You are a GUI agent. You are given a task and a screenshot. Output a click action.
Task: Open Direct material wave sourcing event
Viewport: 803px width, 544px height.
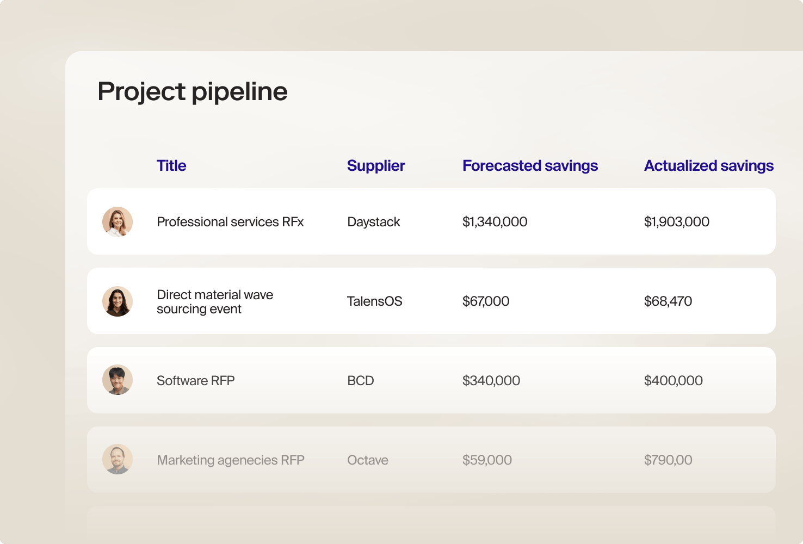[215, 302]
